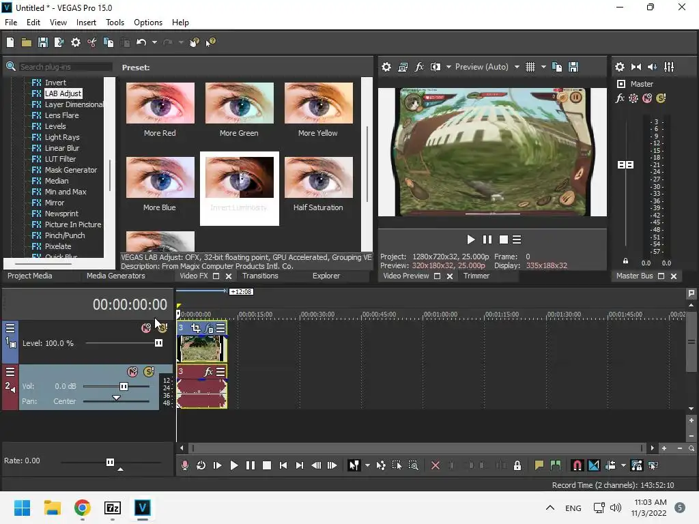Select Lens Flare plug-in
699x524 pixels.
[61, 115]
